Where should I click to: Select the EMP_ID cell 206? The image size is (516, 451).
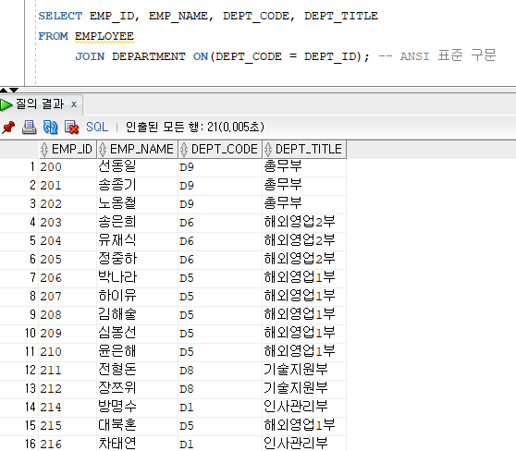[68, 277]
